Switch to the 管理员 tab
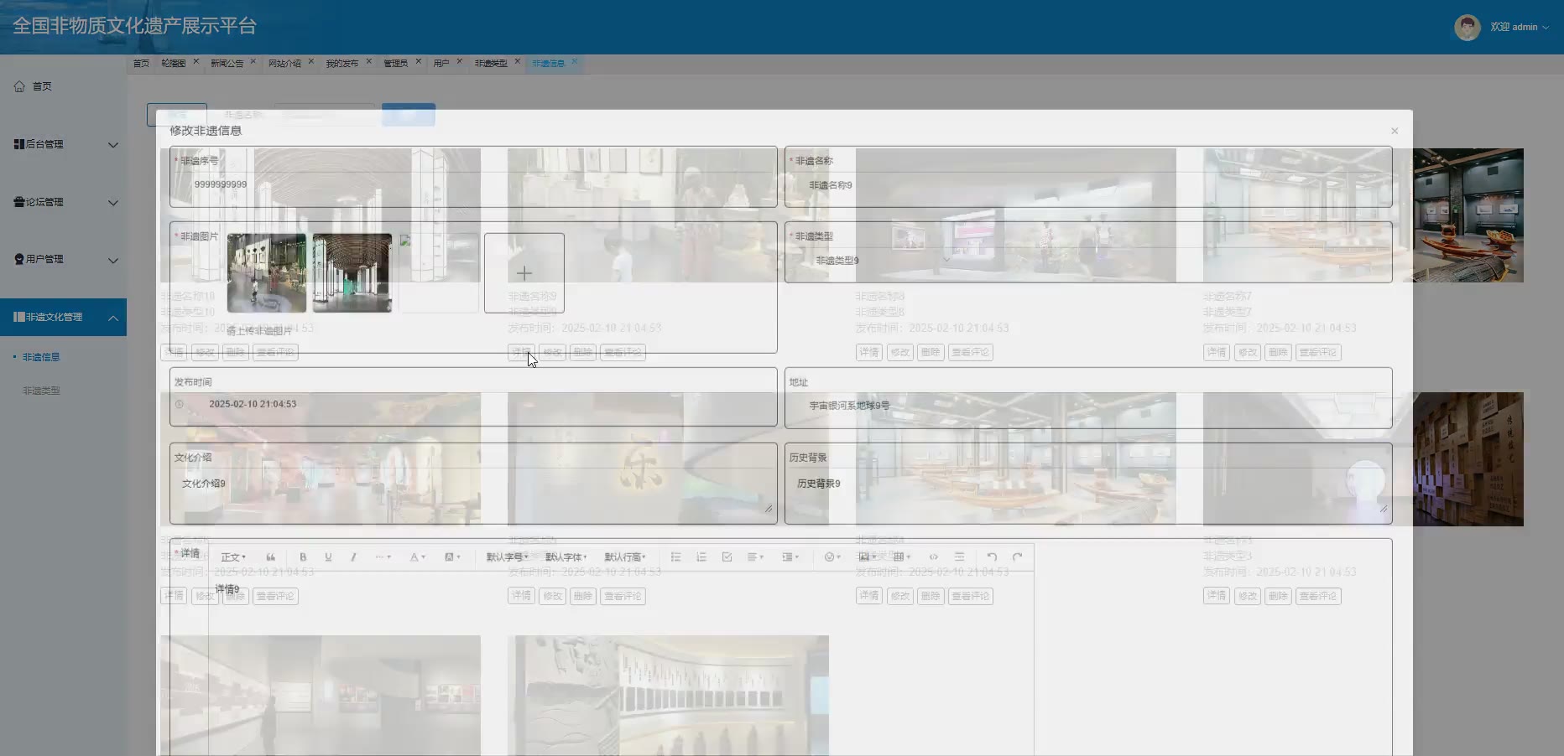The image size is (1564, 756). click(395, 64)
